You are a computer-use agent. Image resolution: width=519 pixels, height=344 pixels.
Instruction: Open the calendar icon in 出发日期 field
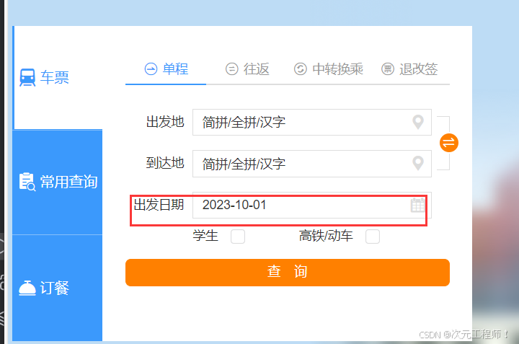417,205
